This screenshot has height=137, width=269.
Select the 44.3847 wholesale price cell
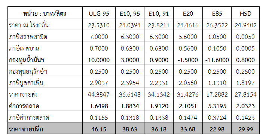(99, 94)
